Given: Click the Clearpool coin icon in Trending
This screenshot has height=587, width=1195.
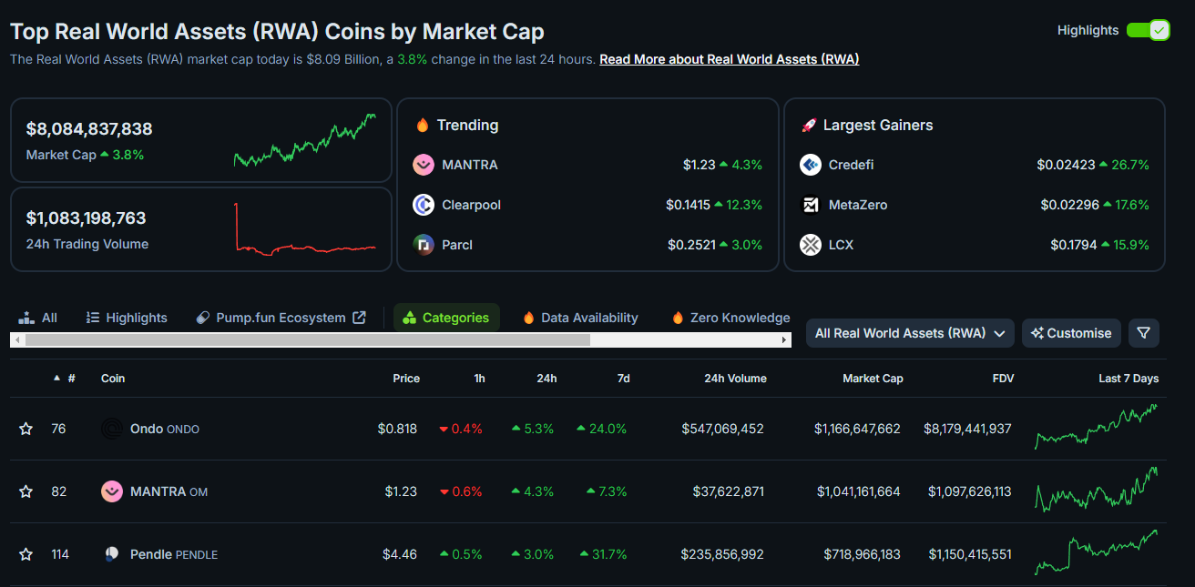Looking at the screenshot, I should 424,205.
